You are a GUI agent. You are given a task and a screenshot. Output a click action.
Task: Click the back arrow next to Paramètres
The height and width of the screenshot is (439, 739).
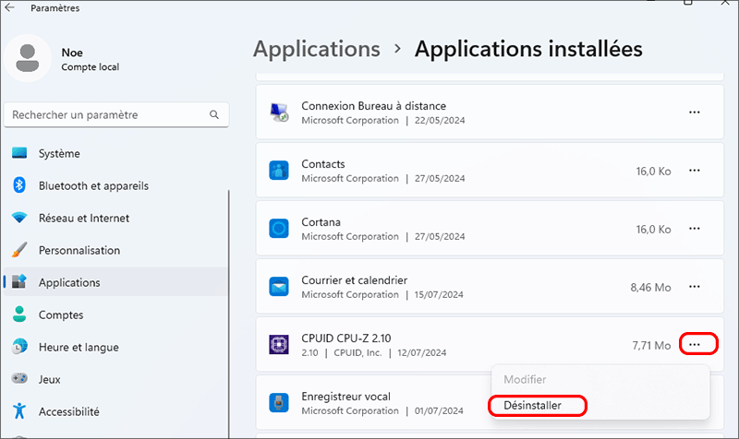(x=10, y=7)
